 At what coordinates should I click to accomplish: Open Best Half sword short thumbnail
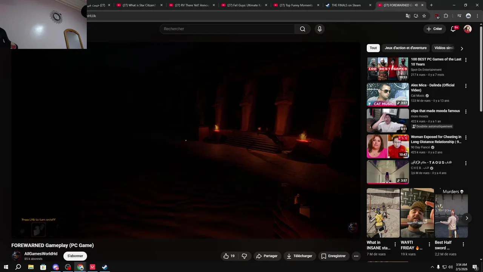tap(451, 213)
